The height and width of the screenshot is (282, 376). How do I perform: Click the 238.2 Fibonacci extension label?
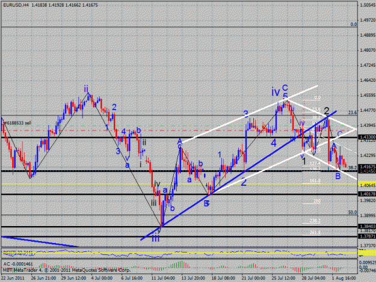coord(315,221)
